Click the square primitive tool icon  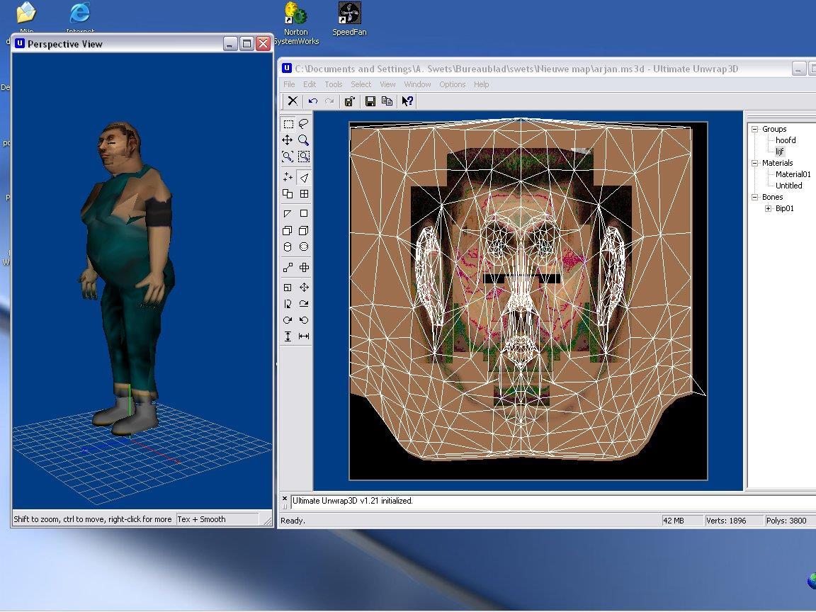[x=303, y=213]
